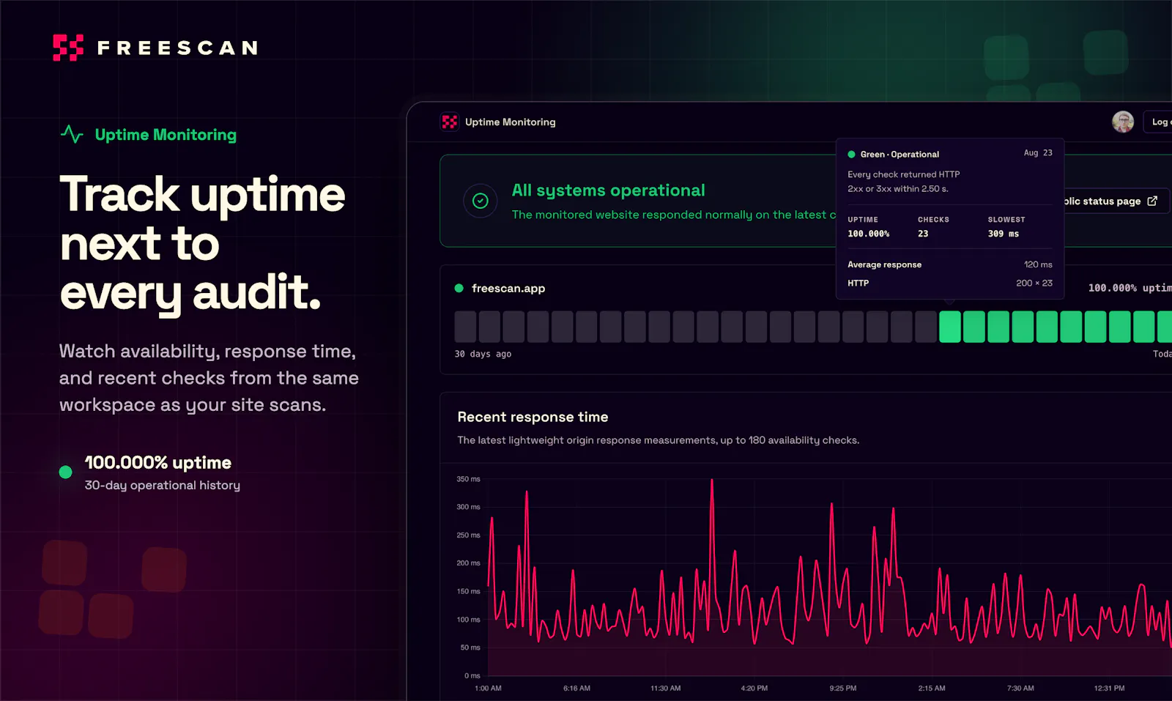Screen dimensions: 1172x701
Task: Select the leftmost gray bar above 30 days ago
Action: 466,327
